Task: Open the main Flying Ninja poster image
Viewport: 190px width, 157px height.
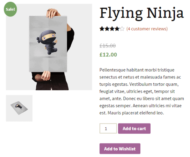Action: coord(49,47)
